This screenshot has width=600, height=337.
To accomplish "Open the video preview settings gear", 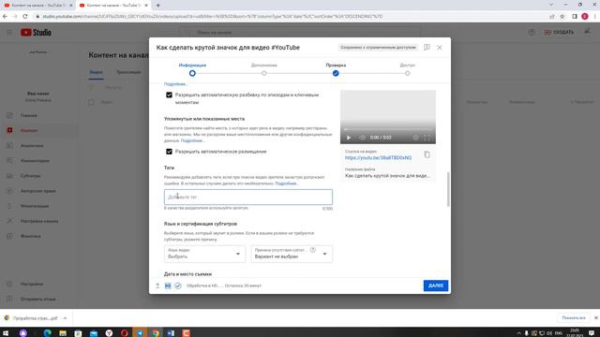I will (415, 138).
